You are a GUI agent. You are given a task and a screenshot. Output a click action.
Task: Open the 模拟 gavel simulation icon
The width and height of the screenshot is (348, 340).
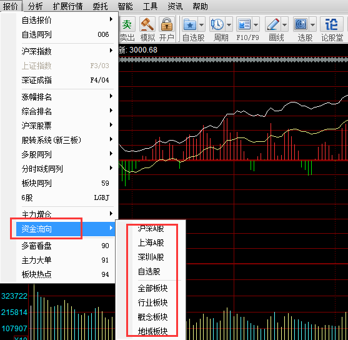click(147, 24)
